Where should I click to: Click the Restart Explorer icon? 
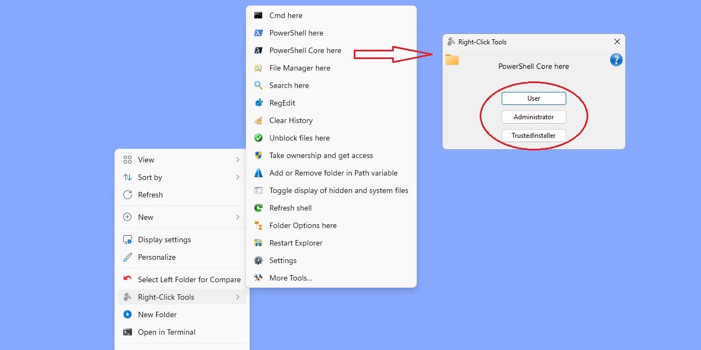click(258, 243)
